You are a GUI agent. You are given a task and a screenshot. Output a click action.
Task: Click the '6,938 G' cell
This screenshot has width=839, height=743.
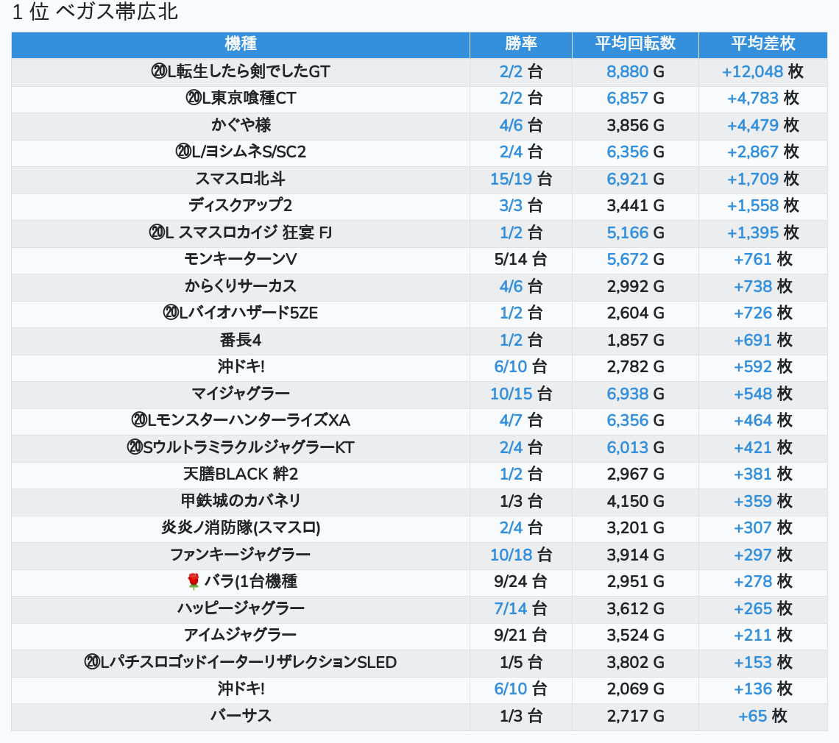pyautogui.click(x=635, y=394)
